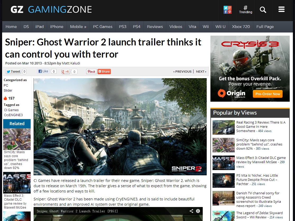Viewport: 295px width, 221px height.
Task: Click the share icon on video player
Action: pyautogui.click(x=191, y=211)
